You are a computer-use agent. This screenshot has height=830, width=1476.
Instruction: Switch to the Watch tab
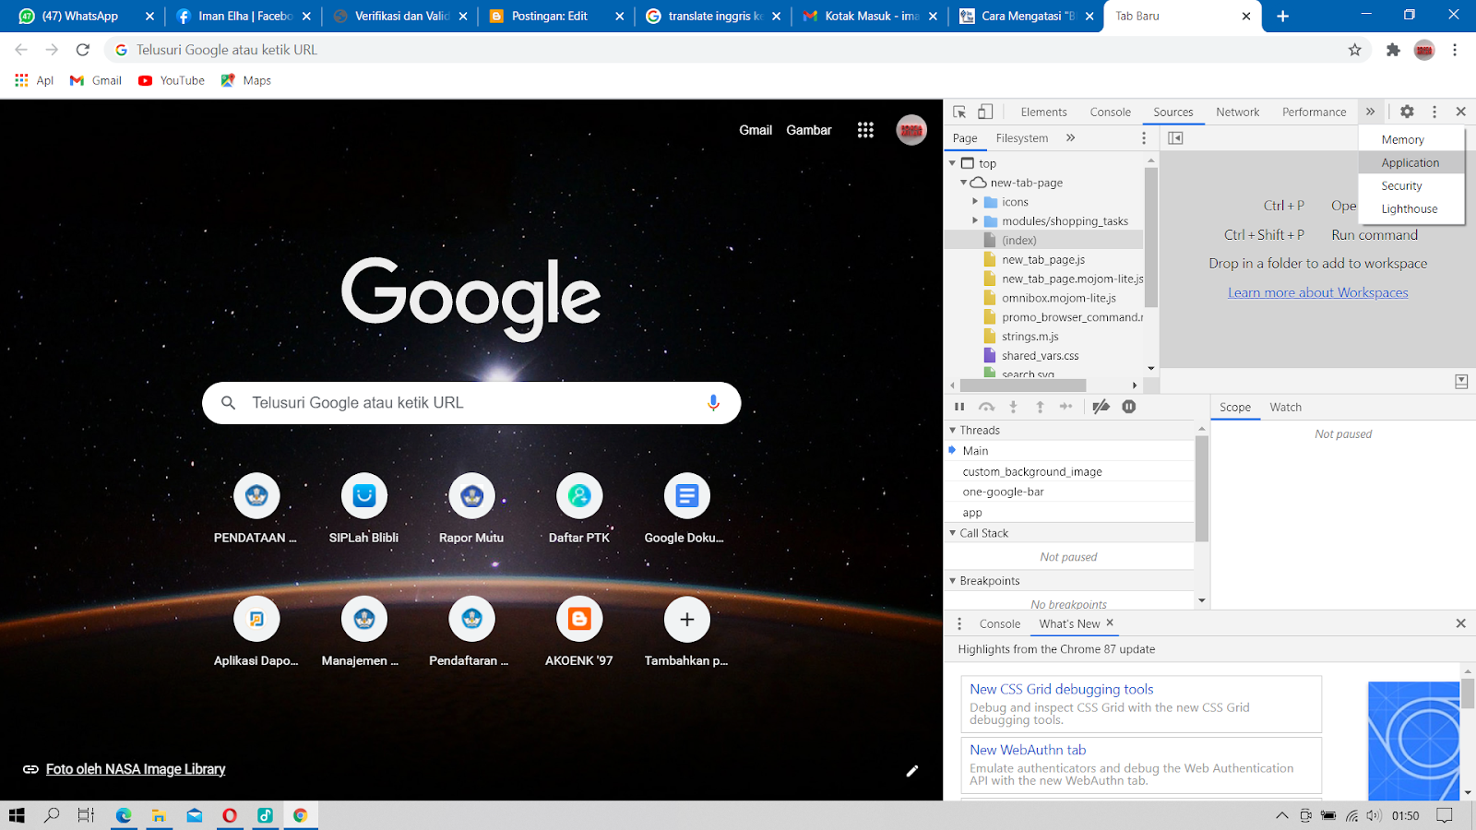pos(1285,407)
